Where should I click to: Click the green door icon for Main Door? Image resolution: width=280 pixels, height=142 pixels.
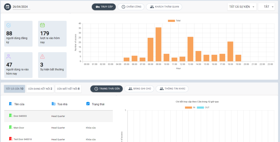click(x=11, y=127)
